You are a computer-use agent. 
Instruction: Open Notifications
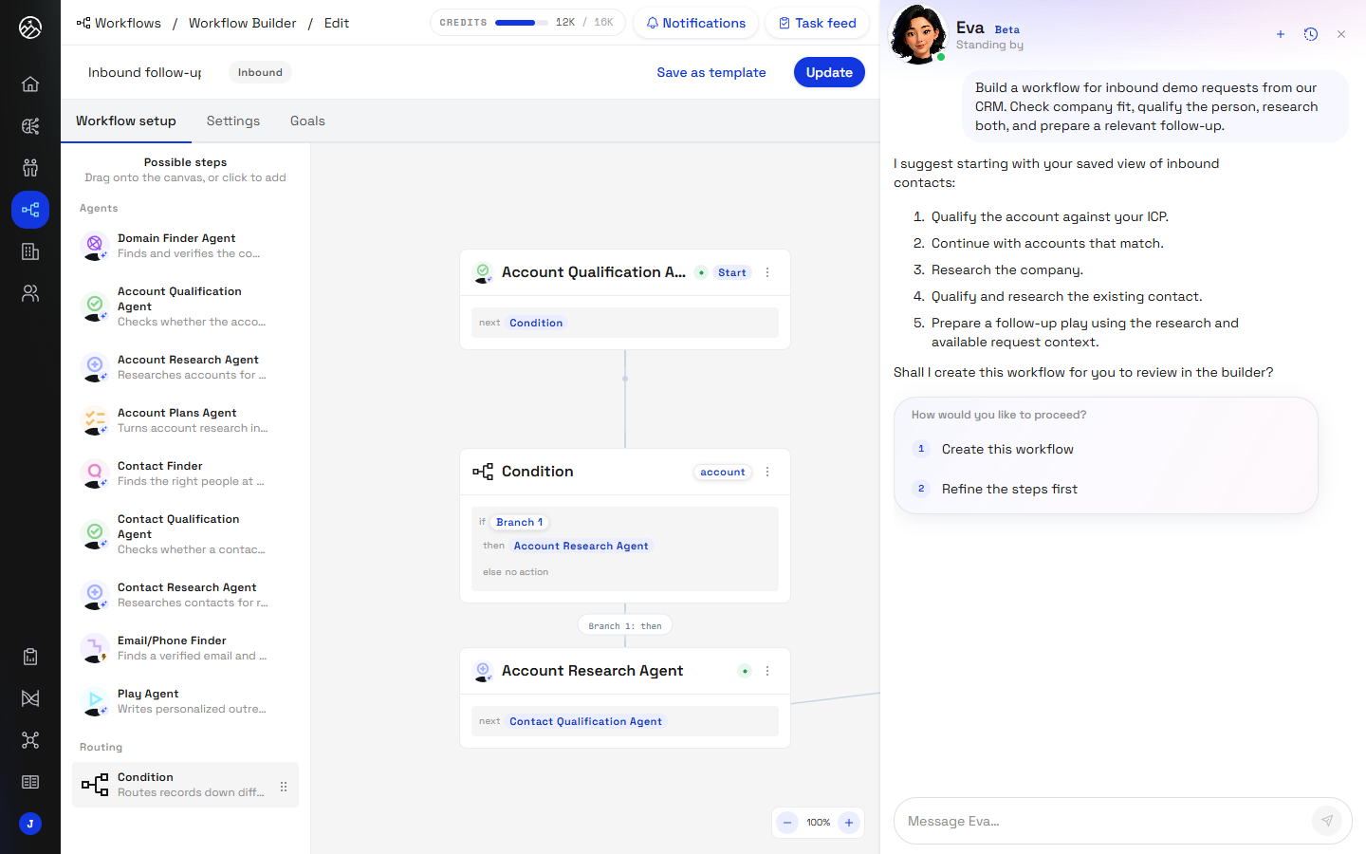pyautogui.click(x=696, y=23)
